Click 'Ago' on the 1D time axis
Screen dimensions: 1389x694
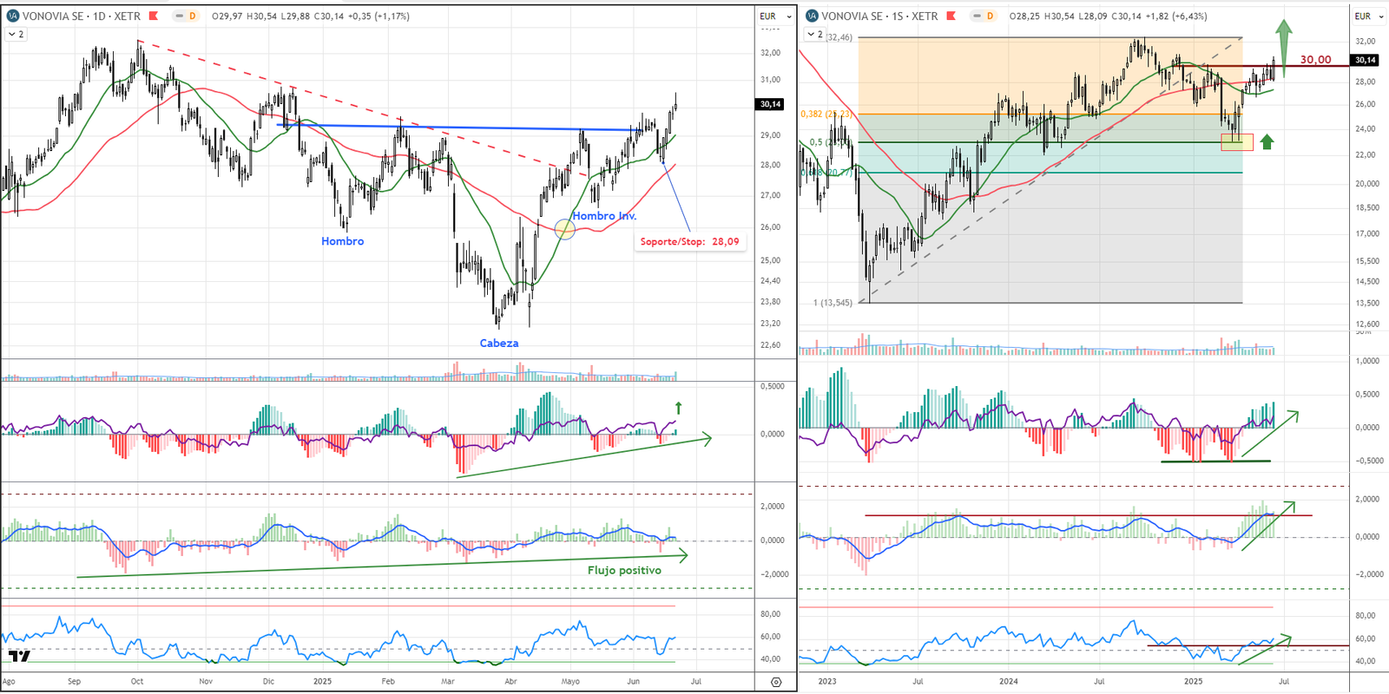tap(9, 682)
